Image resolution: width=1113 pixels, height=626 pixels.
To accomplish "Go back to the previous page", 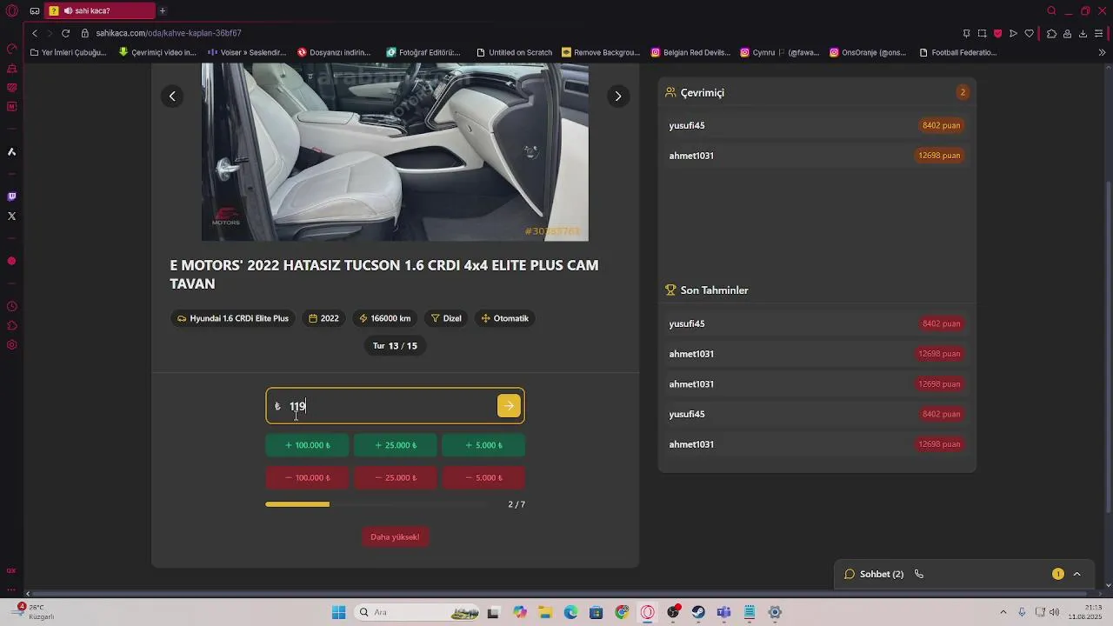I will (x=35, y=33).
